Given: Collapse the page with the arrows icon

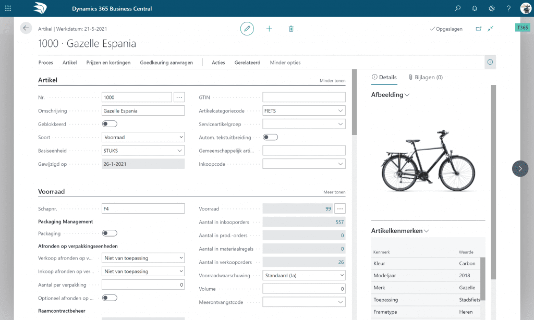Looking at the screenshot, I should coord(490,29).
